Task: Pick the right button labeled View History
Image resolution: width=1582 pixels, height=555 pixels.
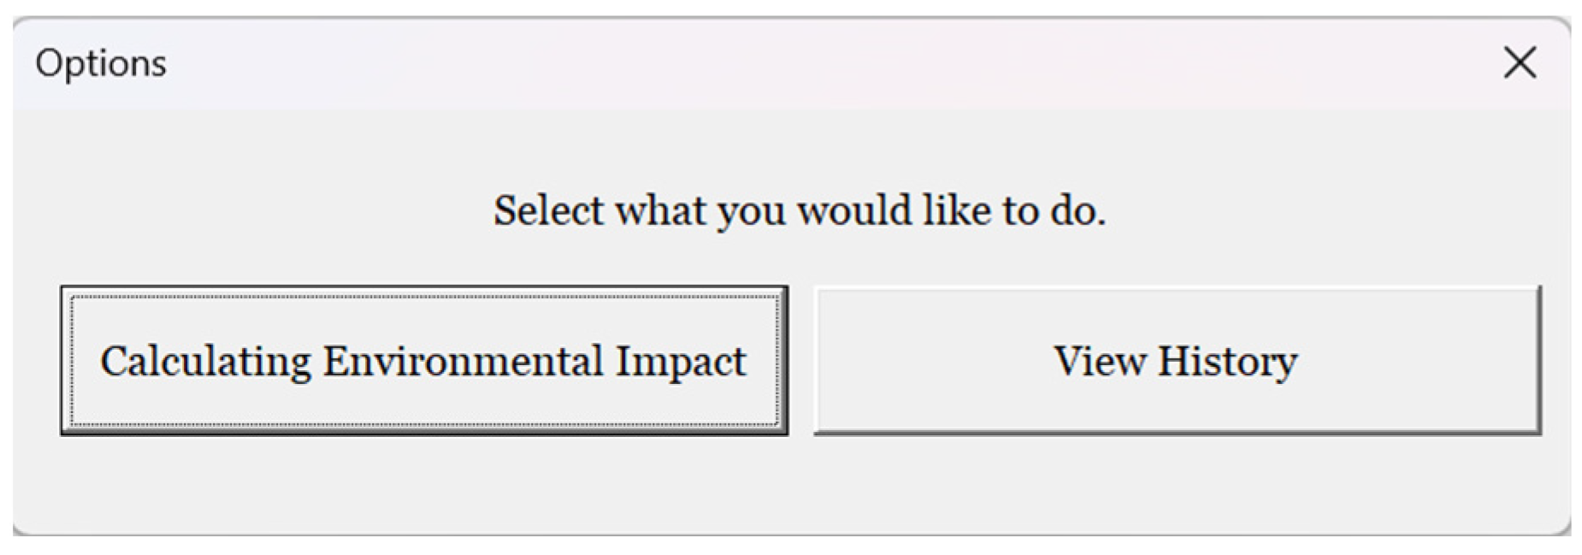Action: pos(1177,361)
